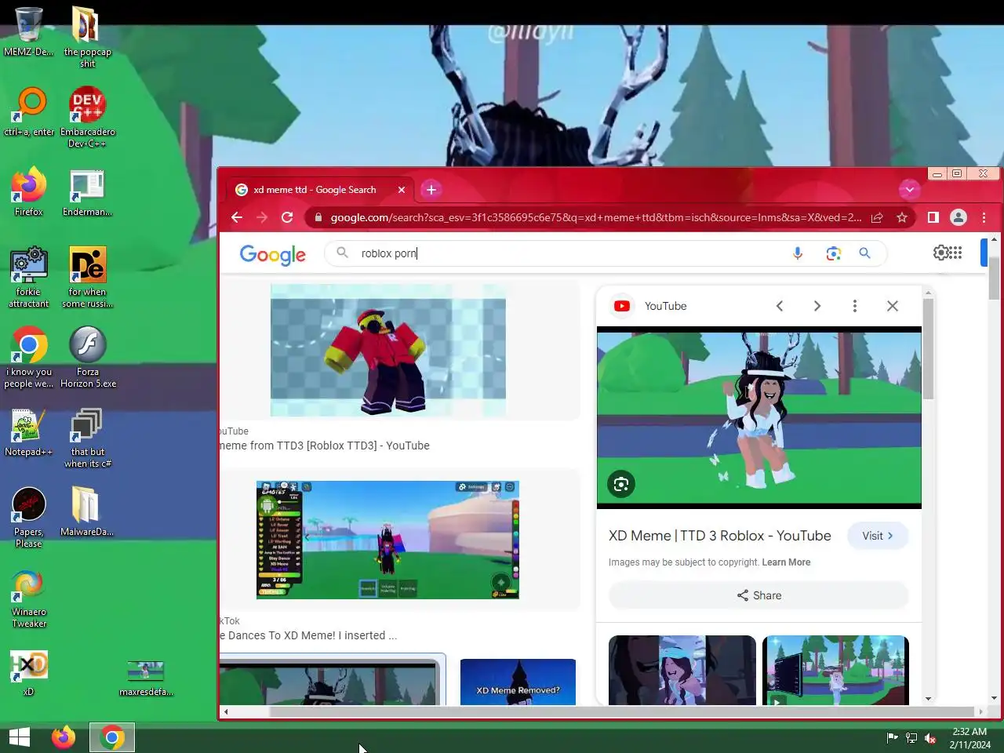Bookmark this page with the star icon
The height and width of the screenshot is (753, 1004).
point(902,217)
